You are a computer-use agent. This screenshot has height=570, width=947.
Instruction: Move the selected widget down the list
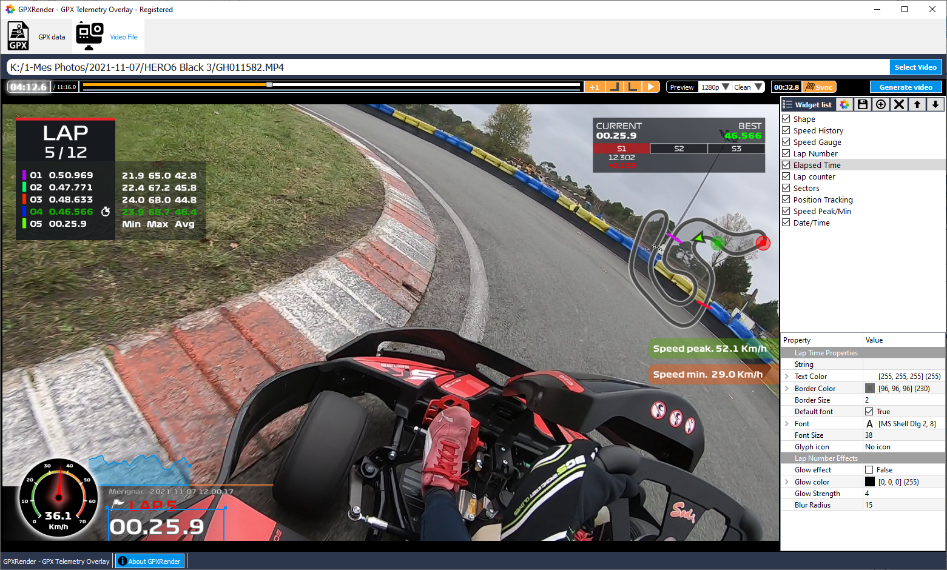pyautogui.click(x=935, y=104)
